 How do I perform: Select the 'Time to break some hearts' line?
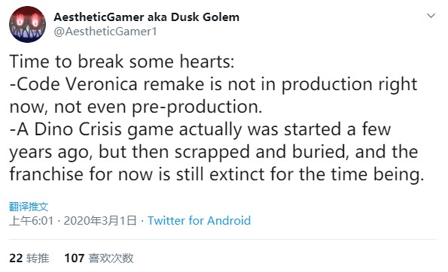pyautogui.click(x=122, y=62)
